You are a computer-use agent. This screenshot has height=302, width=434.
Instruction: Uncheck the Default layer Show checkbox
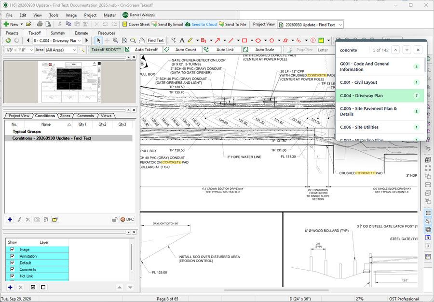12,263
